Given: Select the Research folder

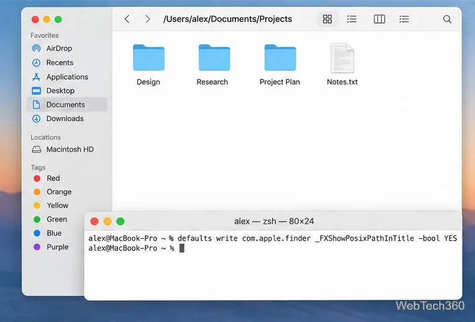Looking at the screenshot, I should point(214,65).
